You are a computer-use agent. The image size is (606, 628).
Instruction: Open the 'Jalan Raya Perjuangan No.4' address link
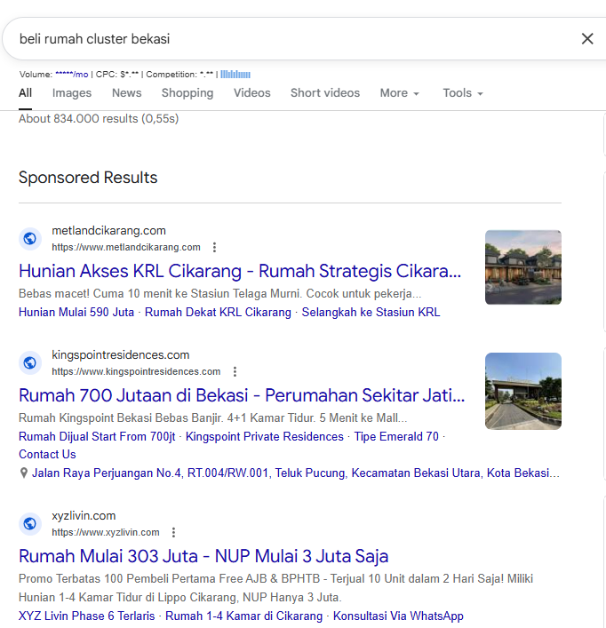click(296, 473)
